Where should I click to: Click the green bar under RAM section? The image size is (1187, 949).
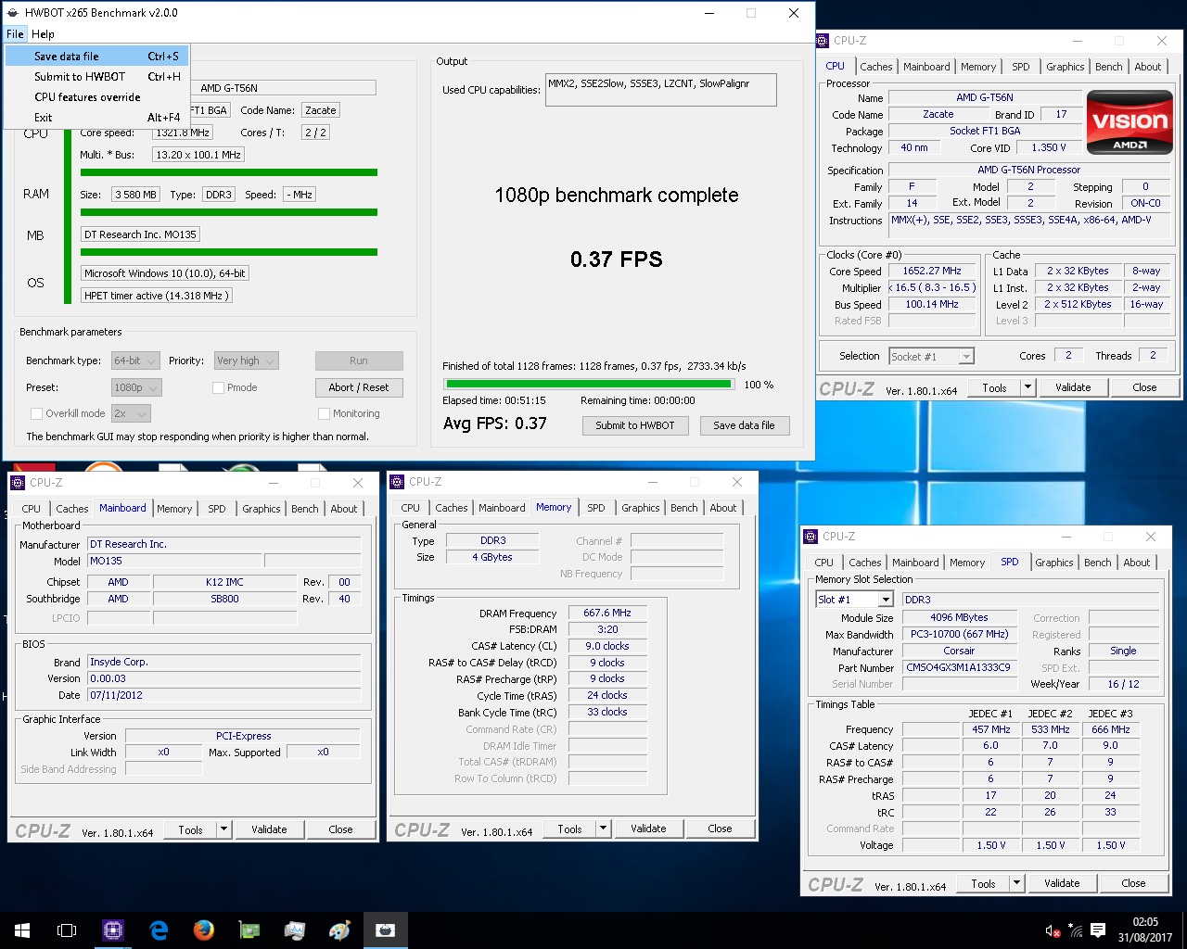[229, 212]
